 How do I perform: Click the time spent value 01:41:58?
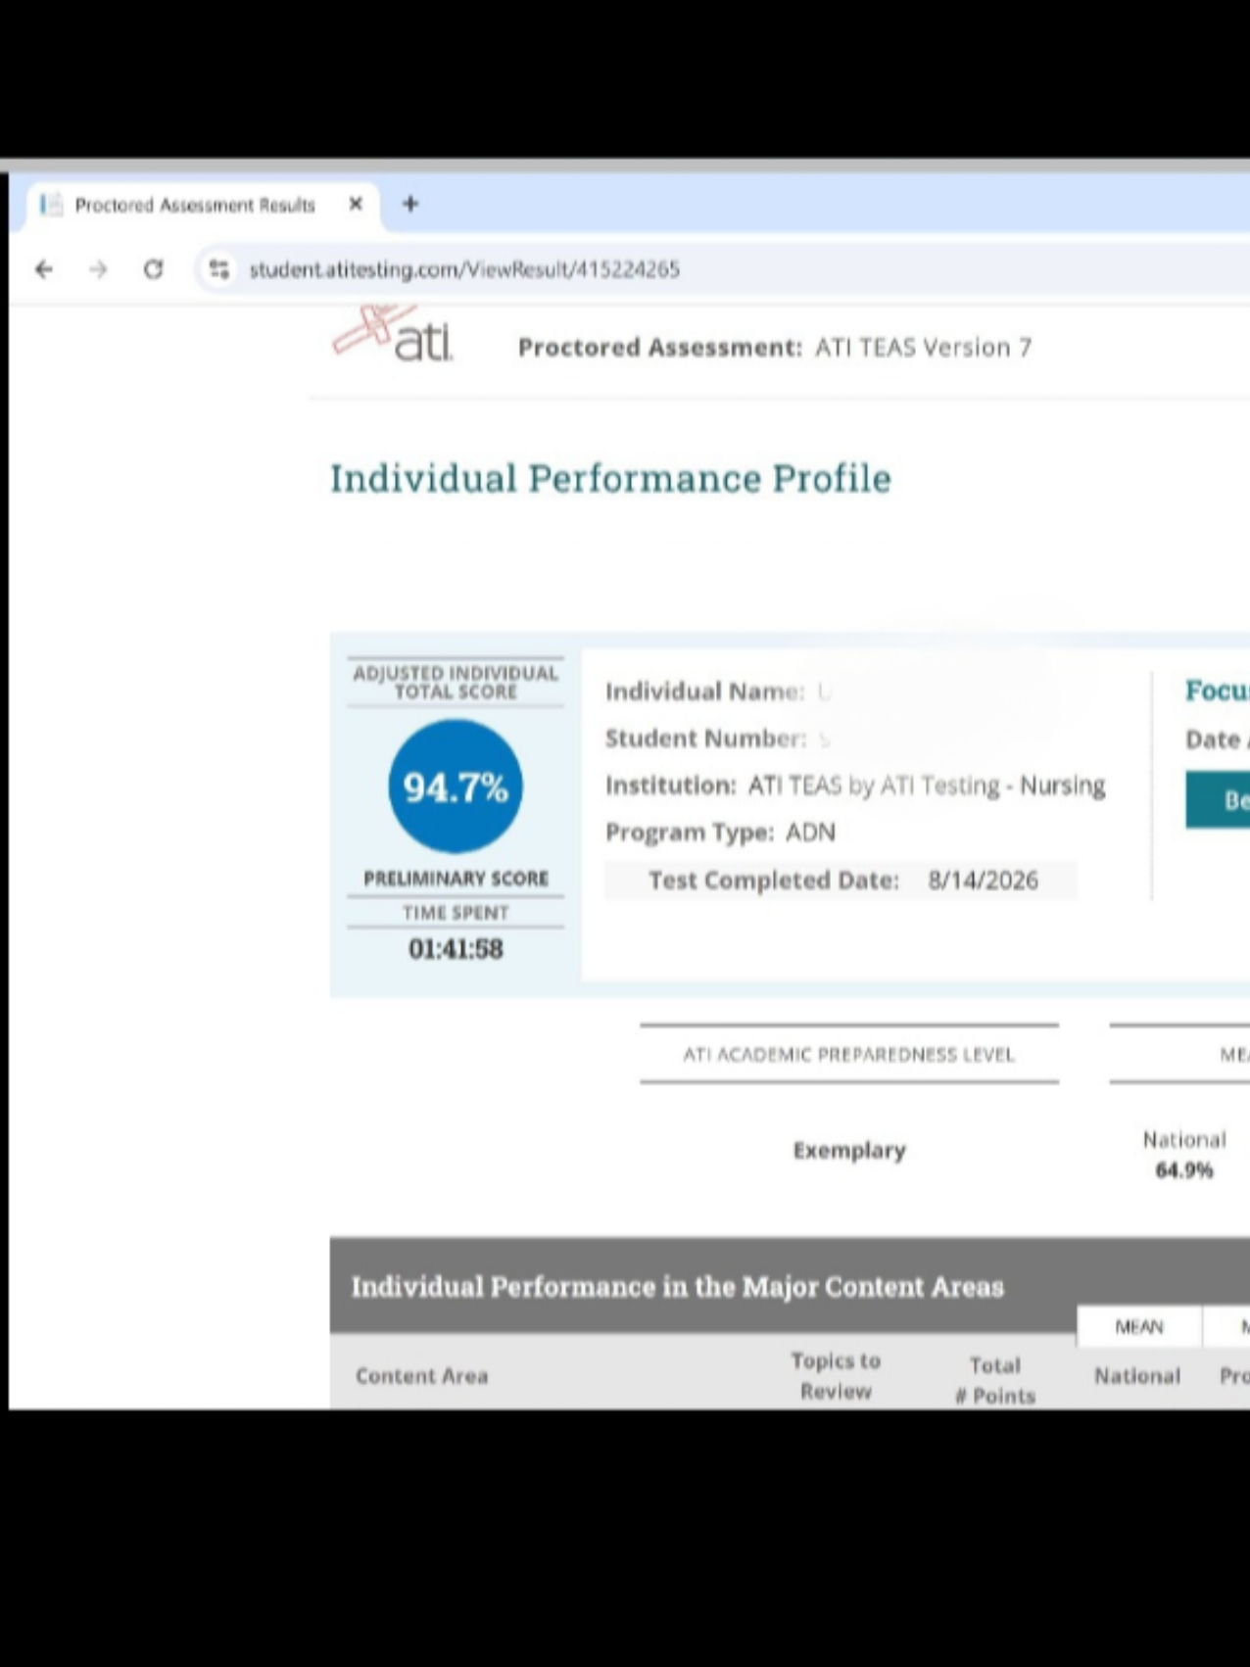(x=456, y=949)
